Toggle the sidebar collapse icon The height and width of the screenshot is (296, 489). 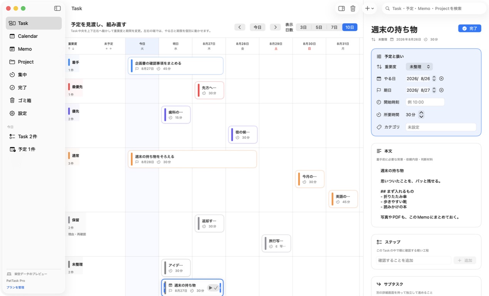(57, 8)
